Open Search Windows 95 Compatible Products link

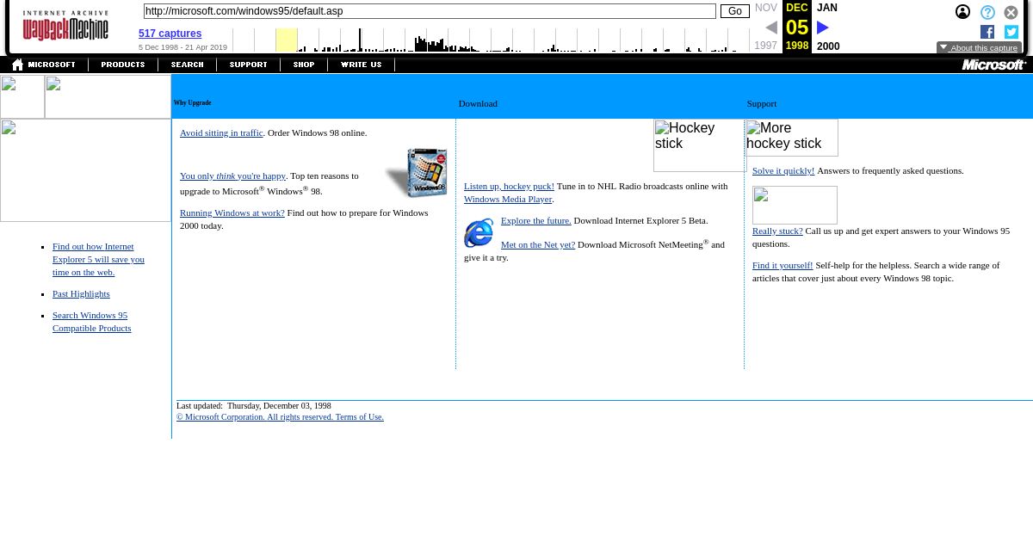point(91,322)
